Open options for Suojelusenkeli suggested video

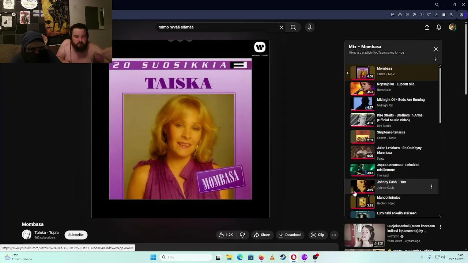[440, 227]
